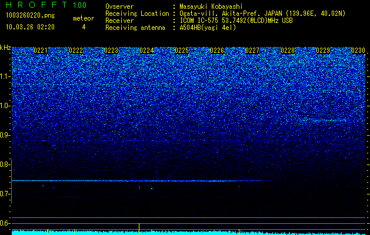Click the 0222 time label
This screenshot has height=235, width=370.
coord(76,51)
